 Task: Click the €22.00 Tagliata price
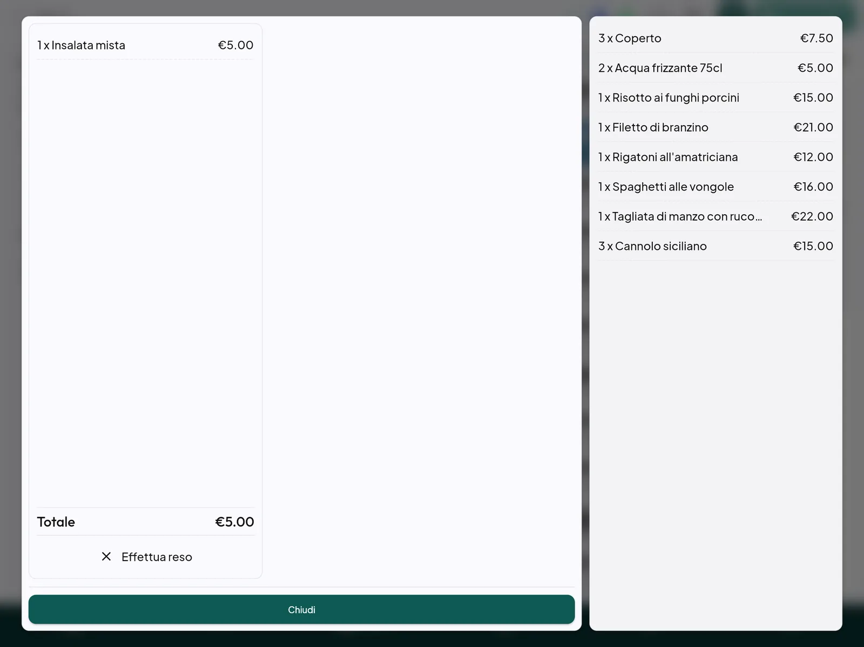click(x=812, y=216)
